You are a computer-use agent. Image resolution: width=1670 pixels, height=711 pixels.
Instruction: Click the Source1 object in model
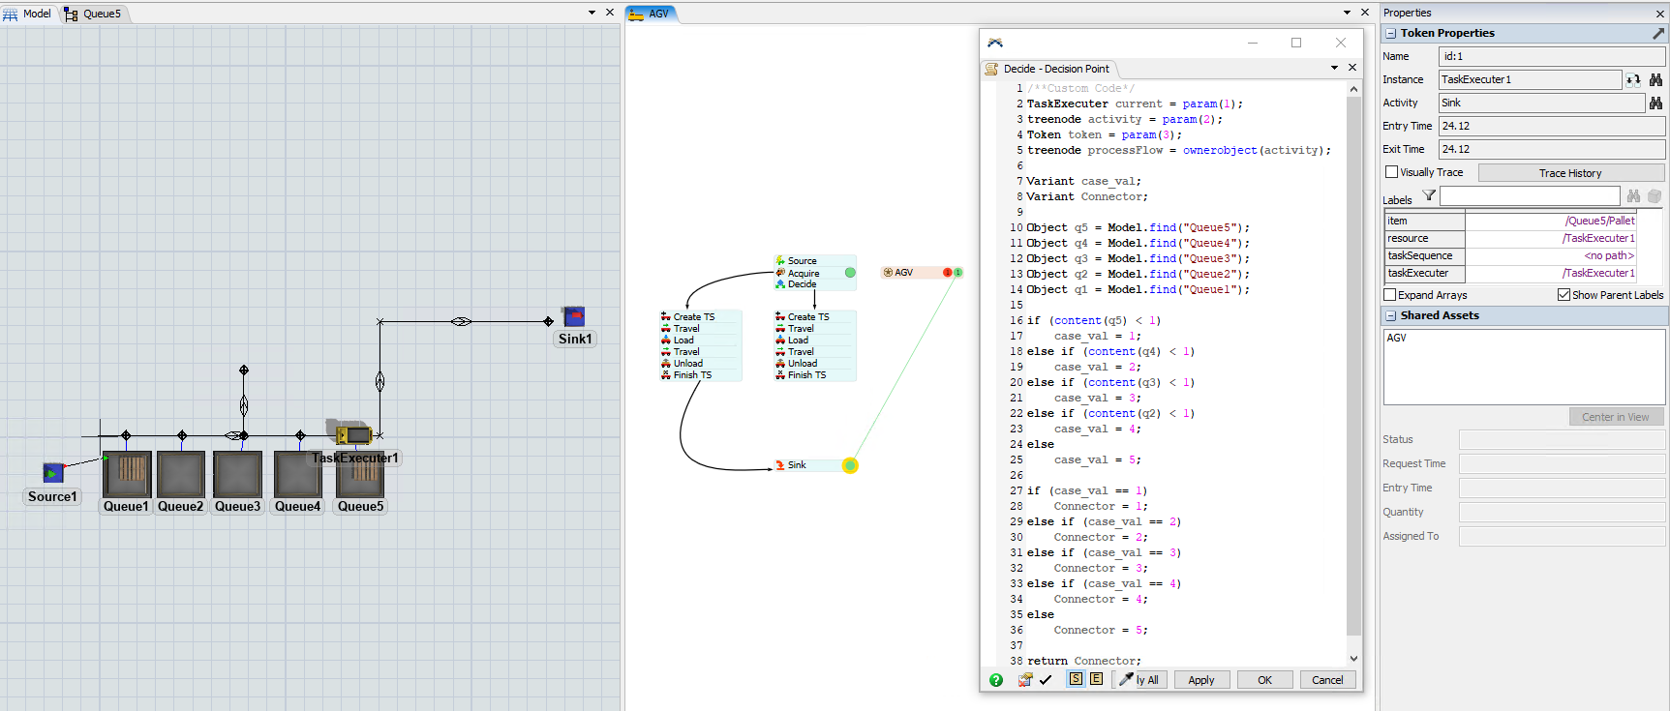click(x=53, y=472)
